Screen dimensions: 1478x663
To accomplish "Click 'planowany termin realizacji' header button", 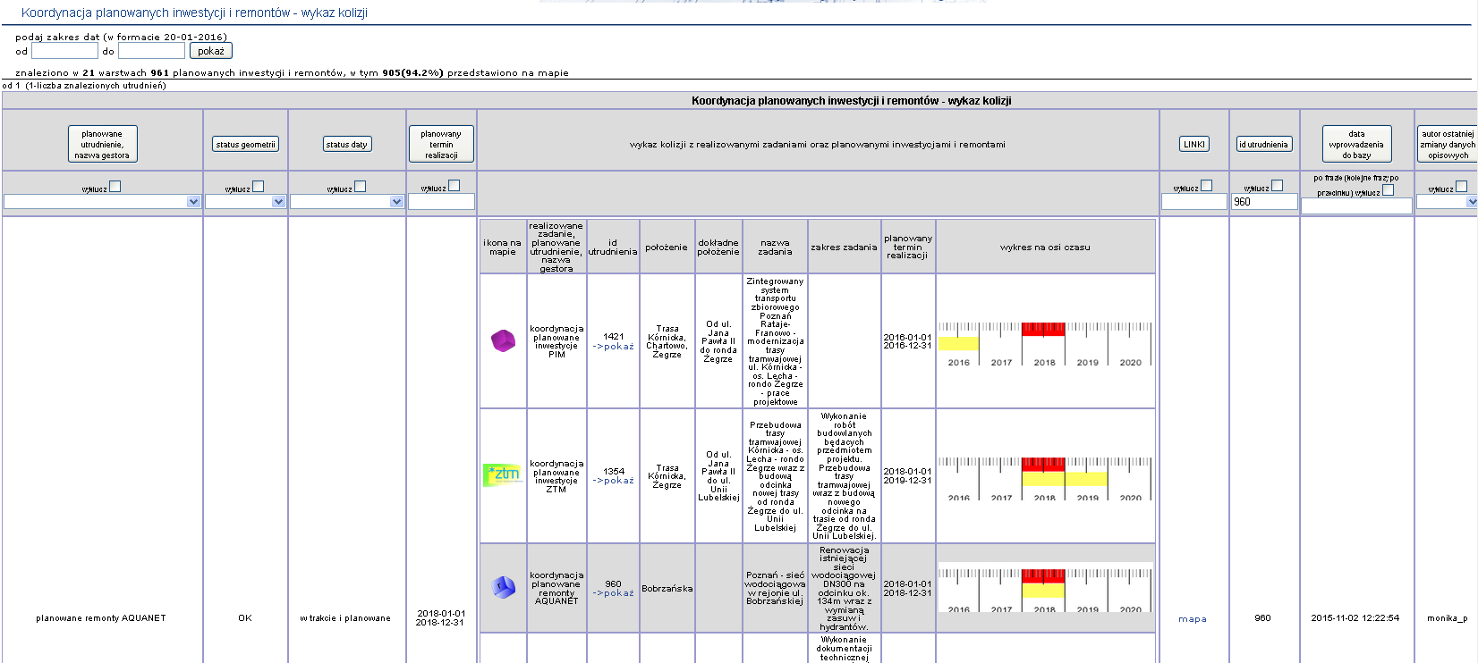I will pyautogui.click(x=441, y=144).
